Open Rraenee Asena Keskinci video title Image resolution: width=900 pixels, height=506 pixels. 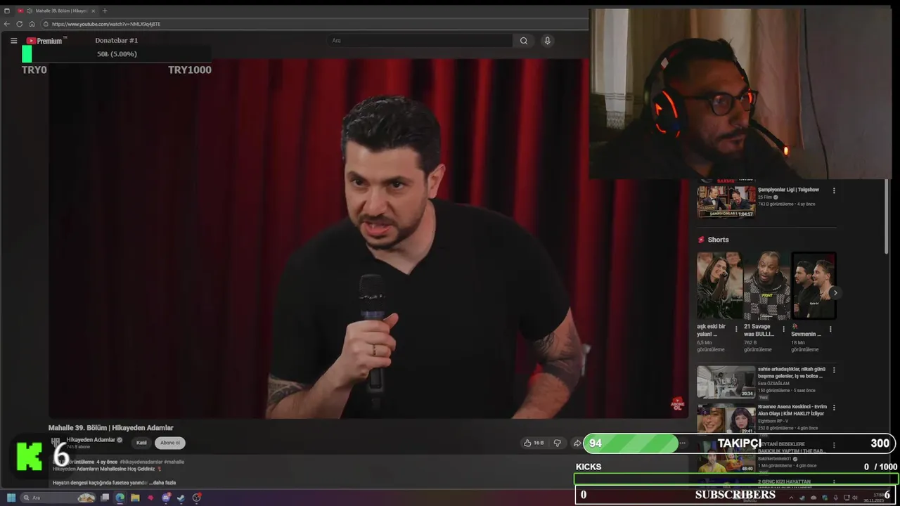792,410
